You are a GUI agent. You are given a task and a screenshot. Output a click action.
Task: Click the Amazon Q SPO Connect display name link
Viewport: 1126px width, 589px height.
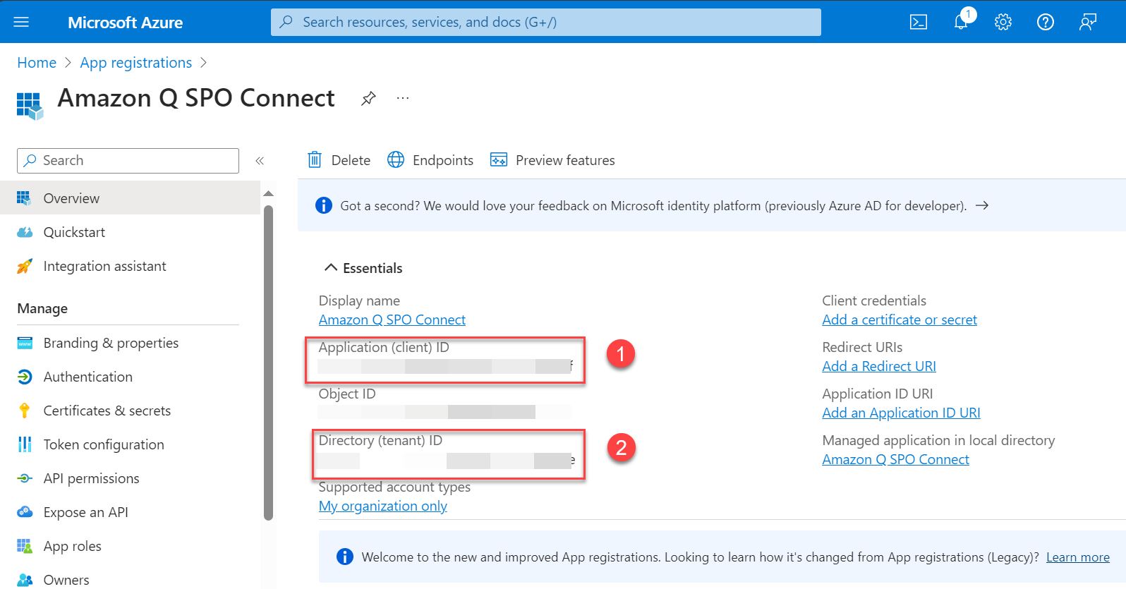[x=392, y=320]
